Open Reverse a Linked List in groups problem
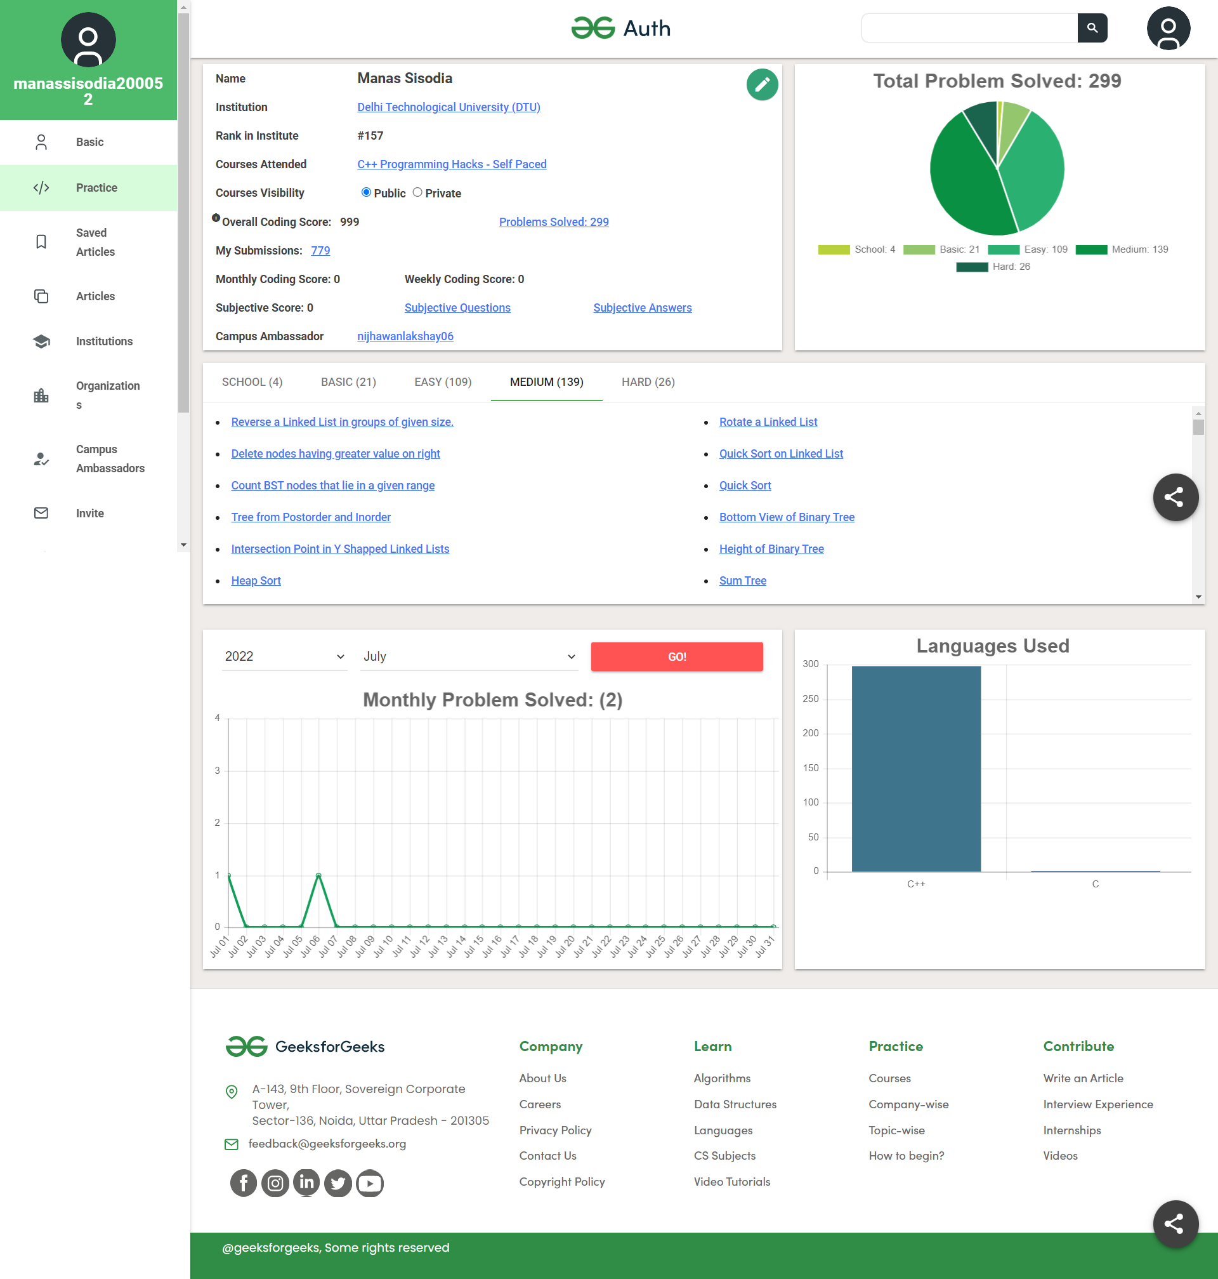The height and width of the screenshot is (1279, 1218). 342,422
